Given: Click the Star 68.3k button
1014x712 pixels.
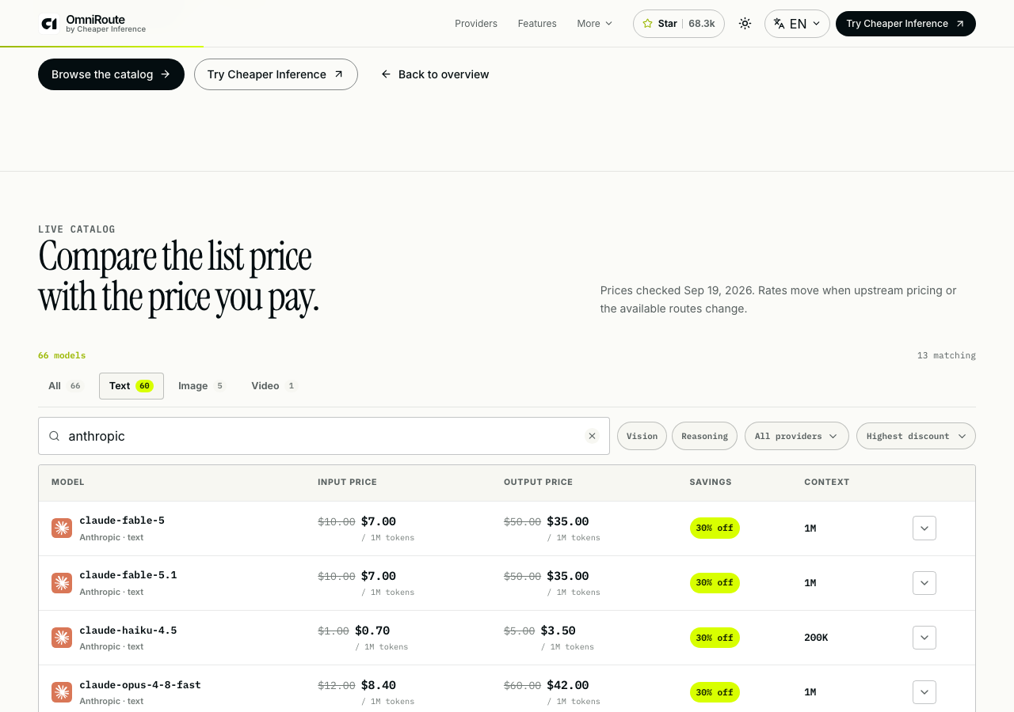Looking at the screenshot, I should 679,24.
